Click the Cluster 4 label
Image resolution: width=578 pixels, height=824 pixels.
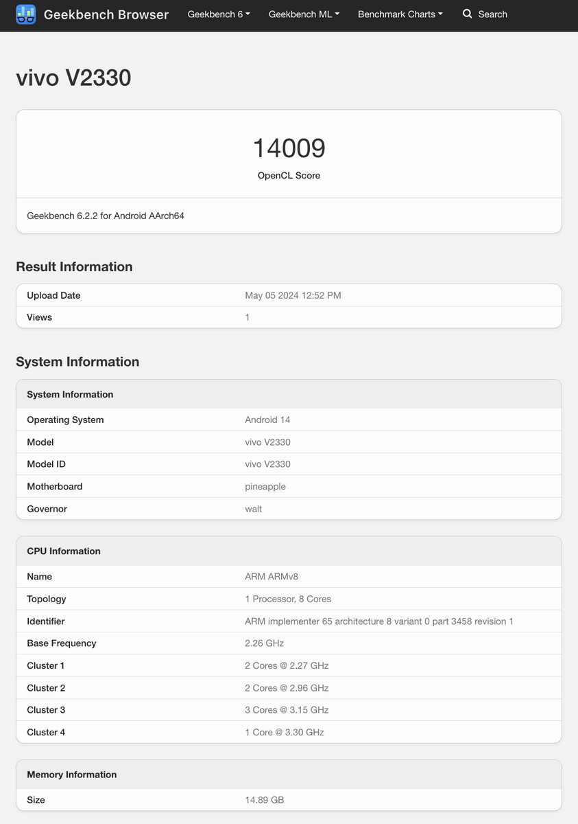pyautogui.click(x=46, y=732)
